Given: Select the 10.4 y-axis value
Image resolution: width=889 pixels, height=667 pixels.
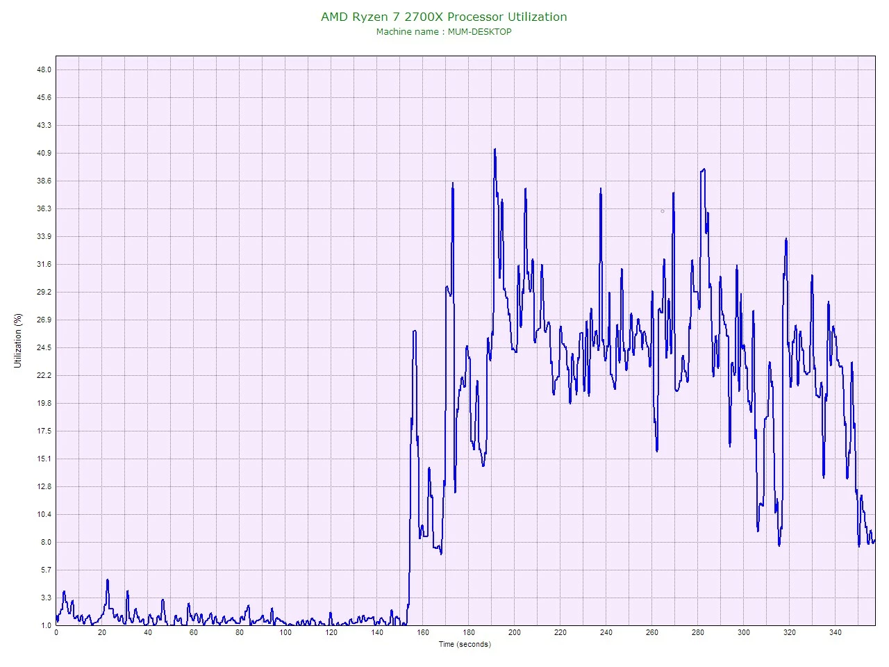Looking at the screenshot, I should (44, 514).
